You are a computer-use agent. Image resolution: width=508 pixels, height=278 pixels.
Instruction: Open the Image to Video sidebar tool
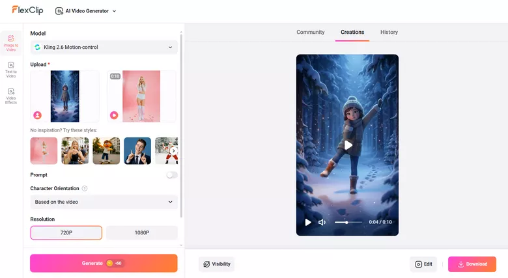pos(11,43)
